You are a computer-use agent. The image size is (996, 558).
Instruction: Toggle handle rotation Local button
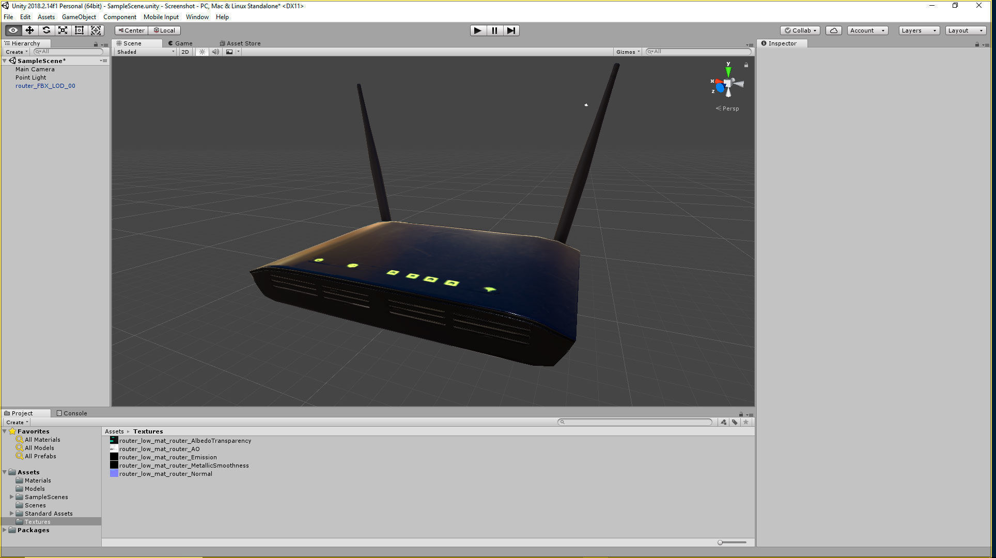click(164, 30)
